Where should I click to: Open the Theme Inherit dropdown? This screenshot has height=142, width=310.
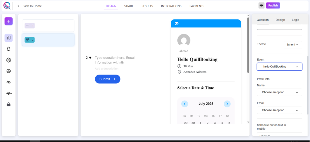coord(293,45)
